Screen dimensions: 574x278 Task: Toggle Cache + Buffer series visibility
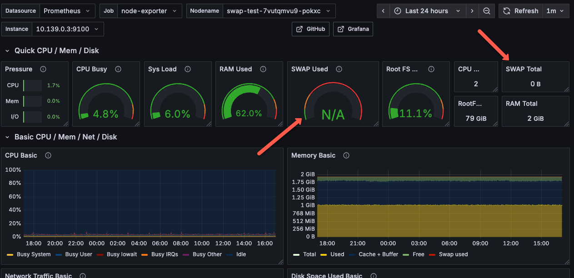tap(378, 254)
